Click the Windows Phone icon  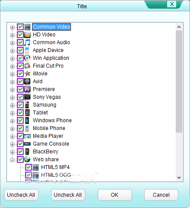(27, 120)
